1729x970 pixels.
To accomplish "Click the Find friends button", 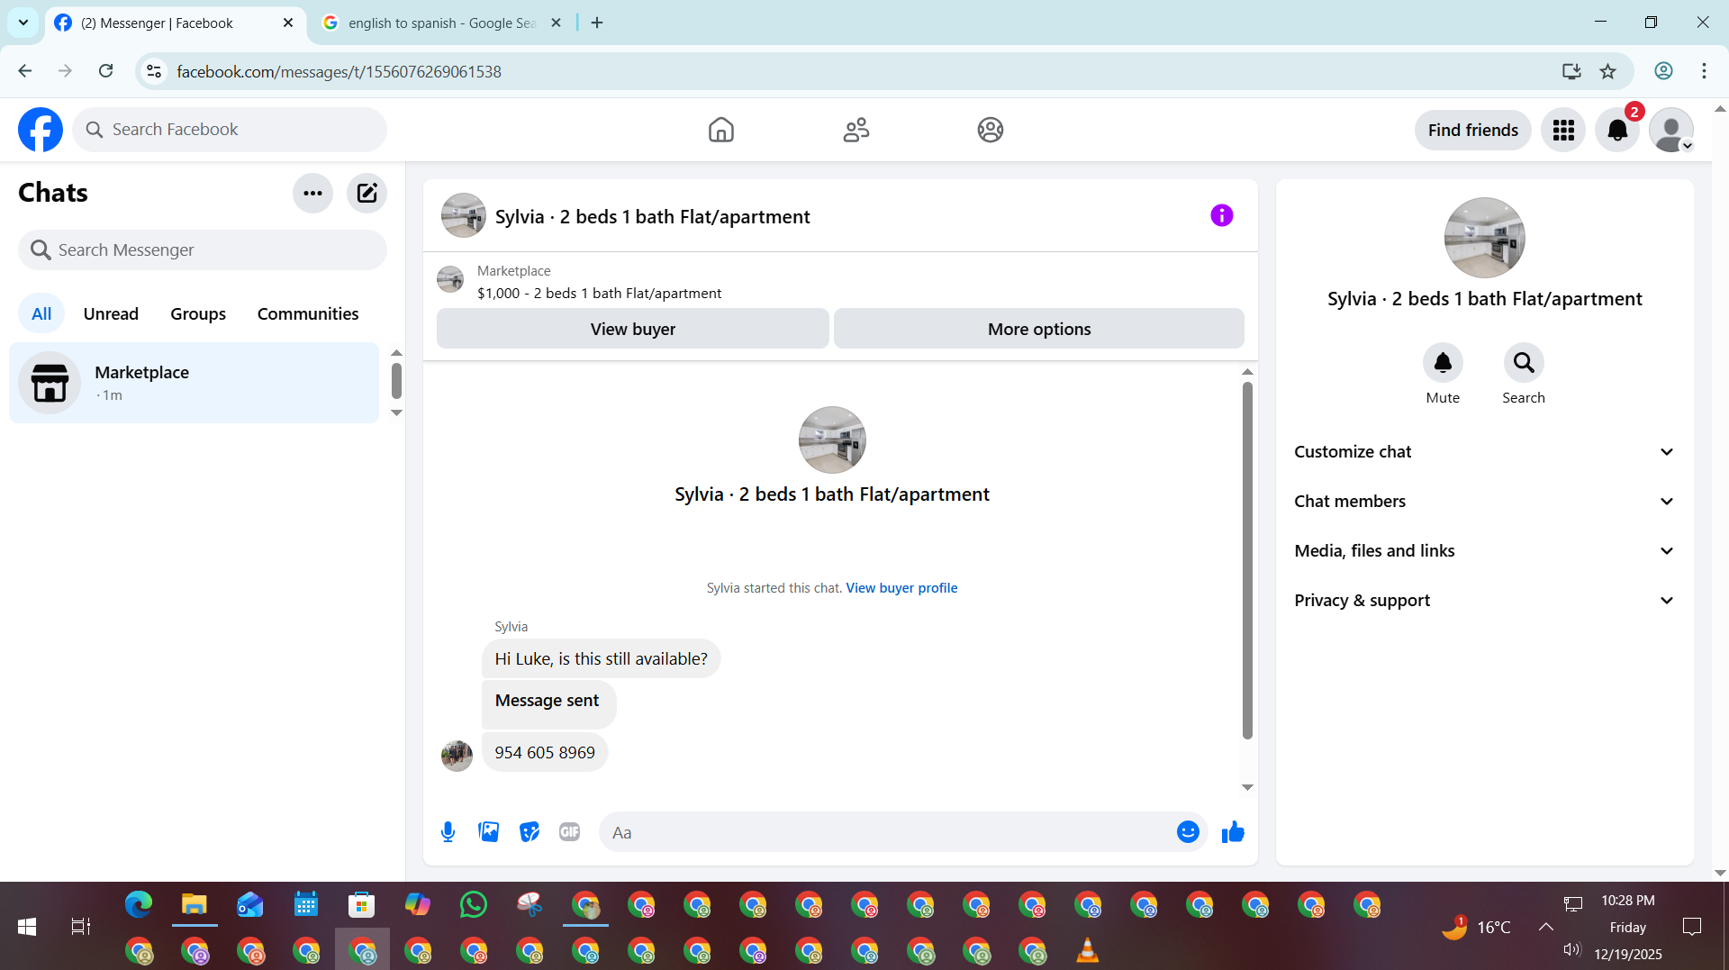I will point(1473,130).
